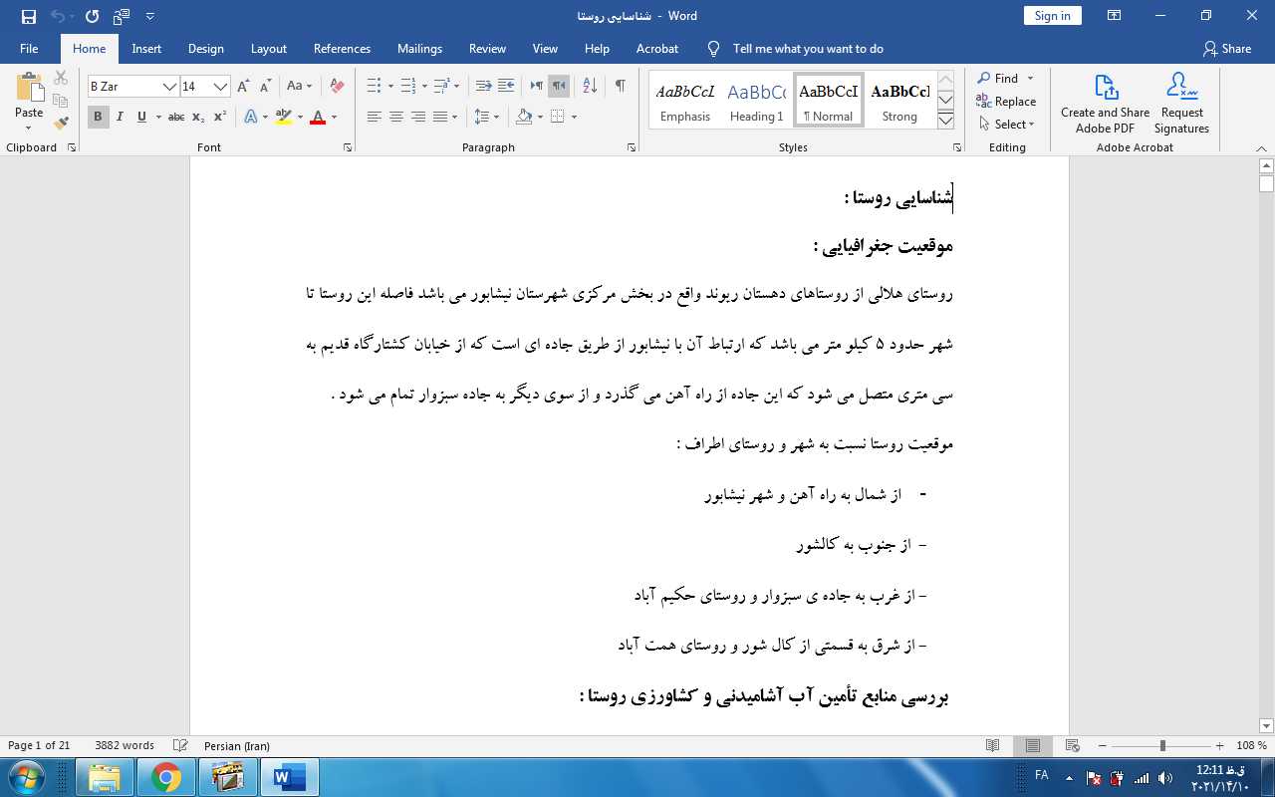Viewport: 1275px width, 797px height.
Task: Open Create and Share Adobe PDF
Action: [x=1105, y=102]
